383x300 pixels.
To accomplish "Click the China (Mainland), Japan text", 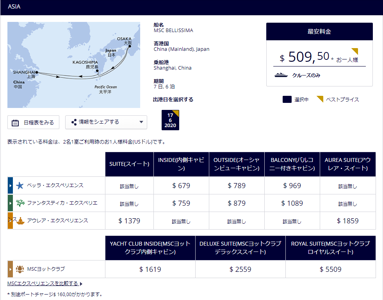I will pyautogui.click(x=182, y=49).
